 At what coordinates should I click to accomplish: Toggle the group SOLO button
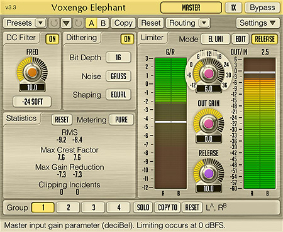coord(143,208)
